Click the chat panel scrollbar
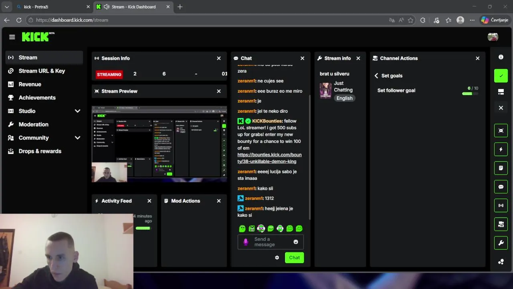The image size is (513, 289). tap(309, 157)
